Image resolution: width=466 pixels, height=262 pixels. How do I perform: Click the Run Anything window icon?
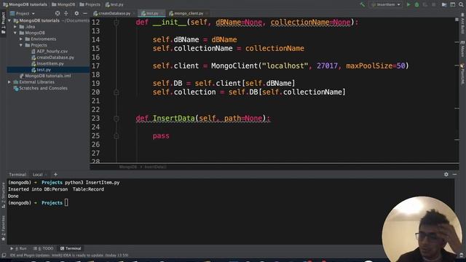pyautogui.click(x=453, y=4)
